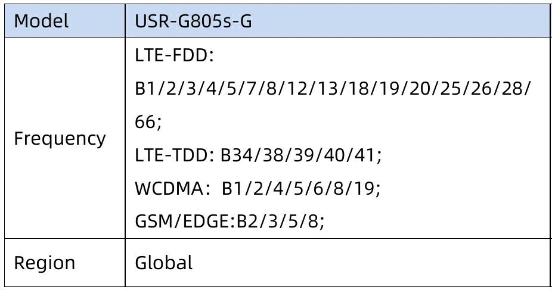
Task: Click the Region row label
Action: pos(45,263)
